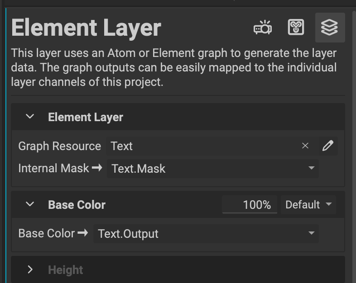Click the arrow icon beside Base Color label
356x283 pixels.
pyautogui.click(x=83, y=233)
